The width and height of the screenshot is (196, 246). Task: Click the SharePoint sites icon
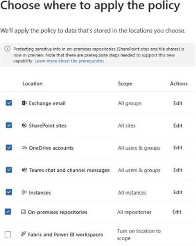(x=24, y=126)
